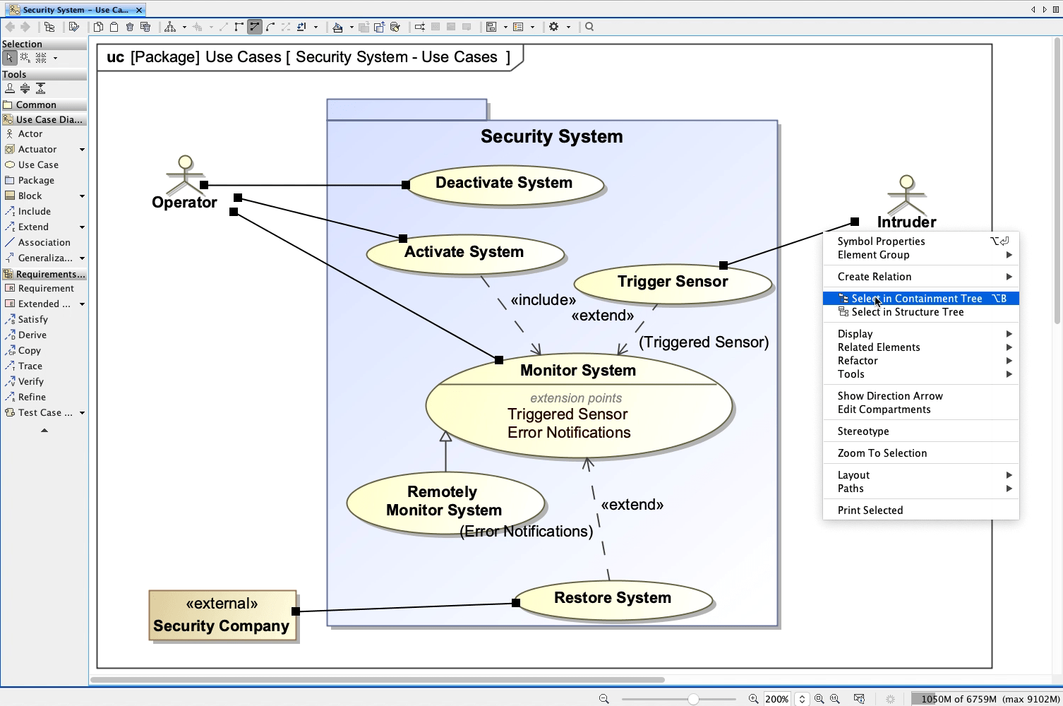The width and height of the screenshot is (1063, 706).
Task: Choose the Satisfy relationship tool
Action: point(32,319)
